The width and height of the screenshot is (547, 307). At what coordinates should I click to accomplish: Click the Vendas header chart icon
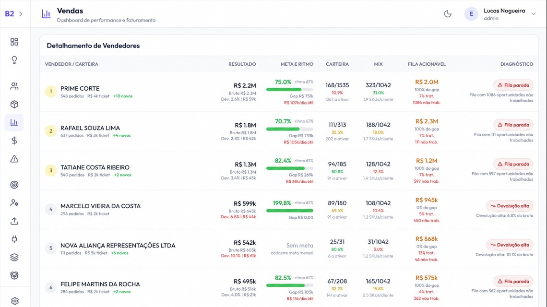(x=46, y=14)
